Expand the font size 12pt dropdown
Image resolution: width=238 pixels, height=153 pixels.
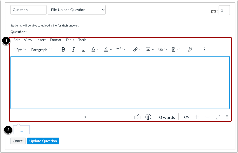pyautogui.click(x=20, y=49)
